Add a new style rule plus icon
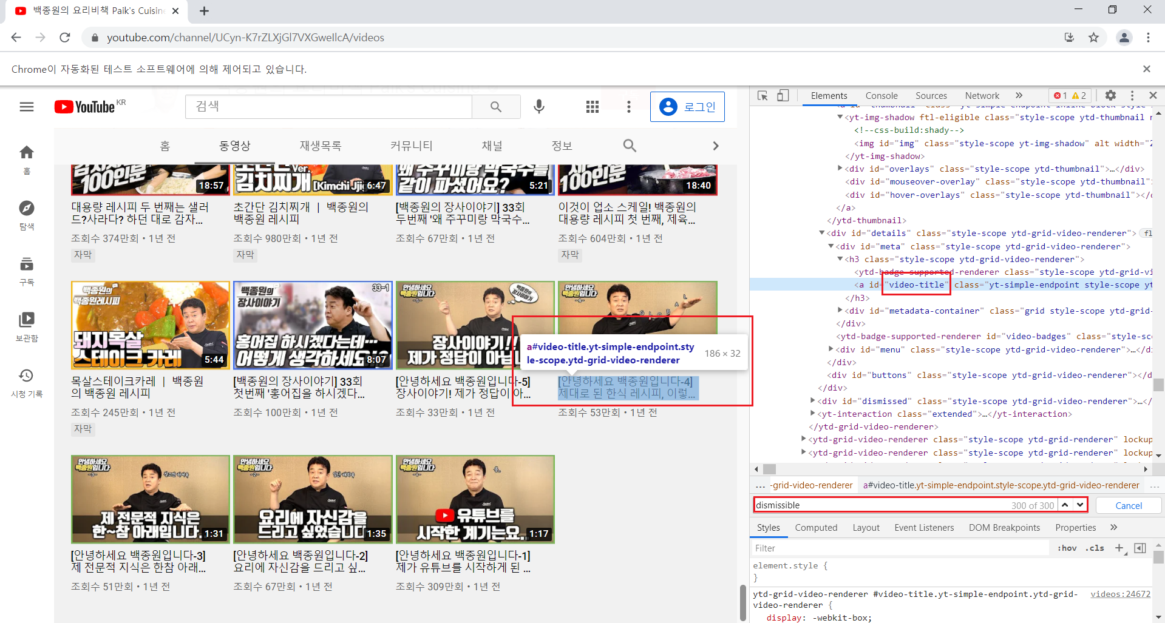The width and height of the screenshot is (1165, 623). point(1120,548)
